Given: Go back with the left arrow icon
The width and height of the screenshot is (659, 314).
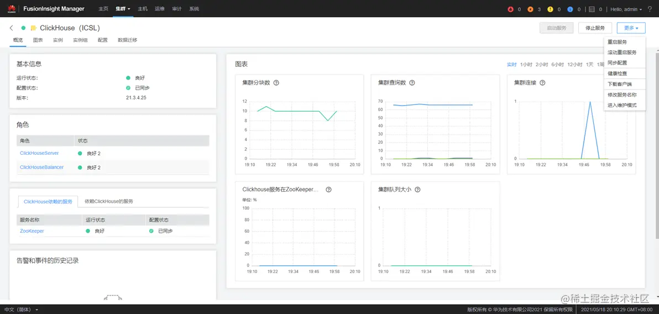Looking at the screenshot, I should coord(12,28).
